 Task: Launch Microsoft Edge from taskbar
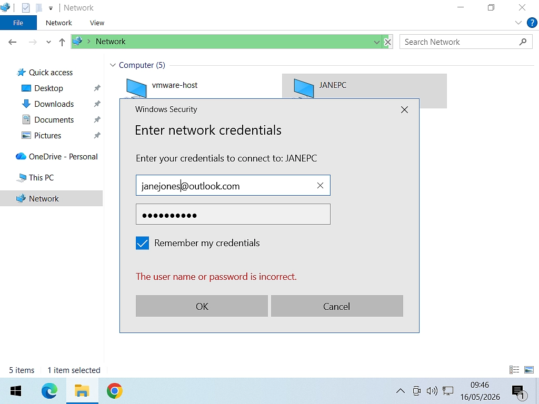pos(49,391)
